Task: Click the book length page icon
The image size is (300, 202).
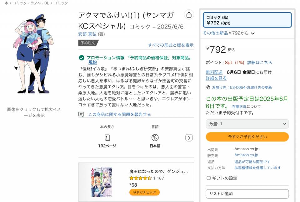Action: (107, 137)
